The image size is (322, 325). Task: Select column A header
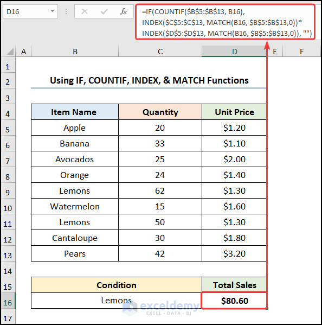[23, 52]
